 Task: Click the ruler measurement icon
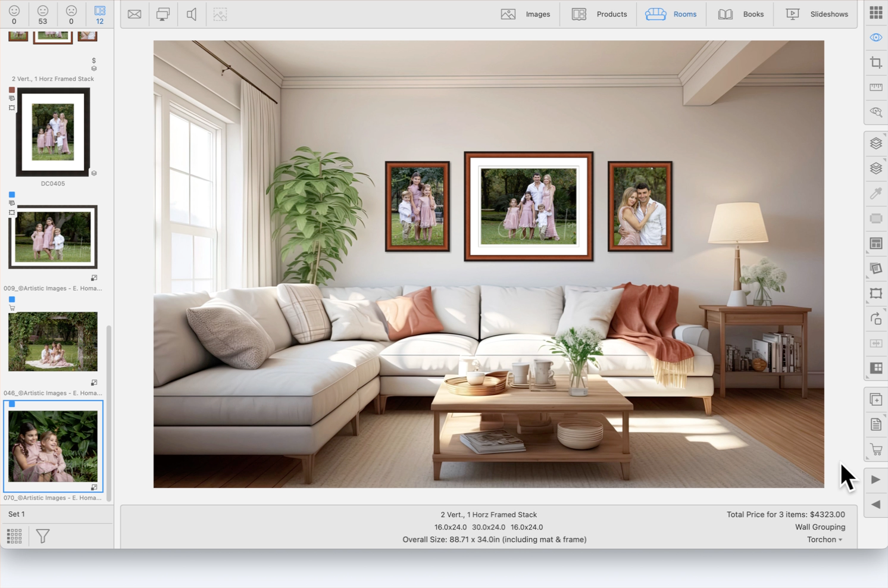point(876,87)
